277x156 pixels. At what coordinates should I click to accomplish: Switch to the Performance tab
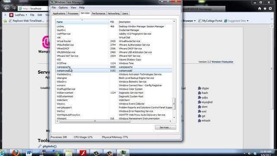click(x=99, y=13)
